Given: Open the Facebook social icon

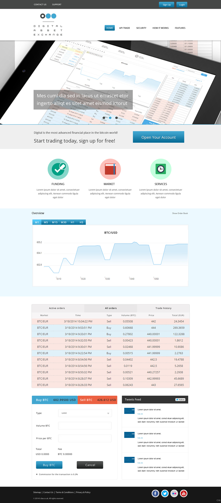Looking at the screenshot, I should point(155,493).
